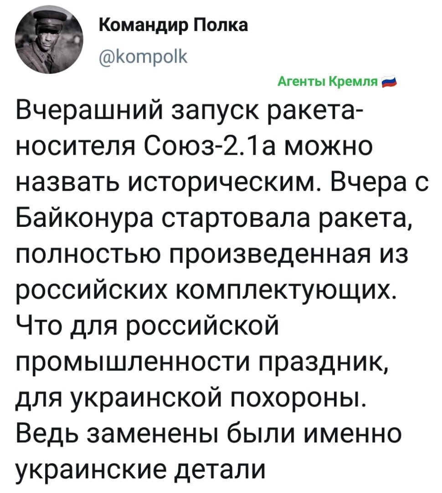Viewport: 442px width, 493px height.
Task: Open the Командир Полка profile avatar
Action: pyautogui.click(x=50, y=42)
